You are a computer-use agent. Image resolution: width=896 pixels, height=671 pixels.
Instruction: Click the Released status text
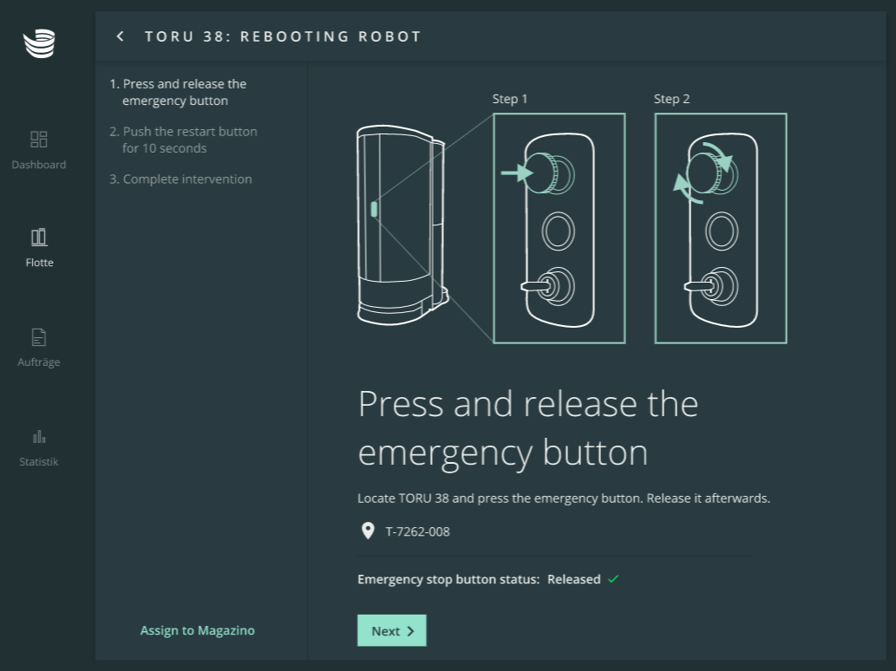coord(573,579)
